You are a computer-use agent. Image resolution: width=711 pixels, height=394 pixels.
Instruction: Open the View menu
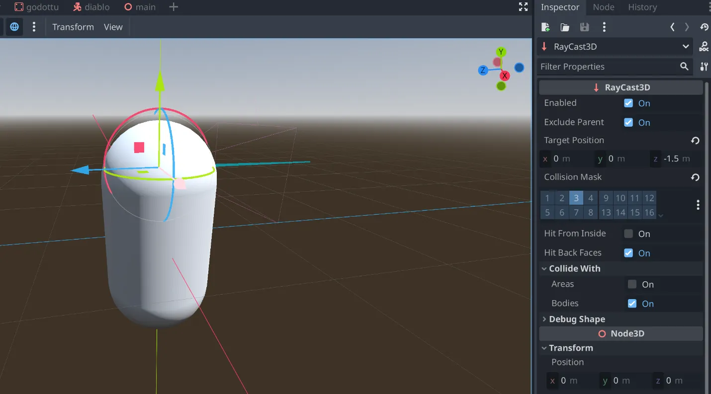pos(113,27)
